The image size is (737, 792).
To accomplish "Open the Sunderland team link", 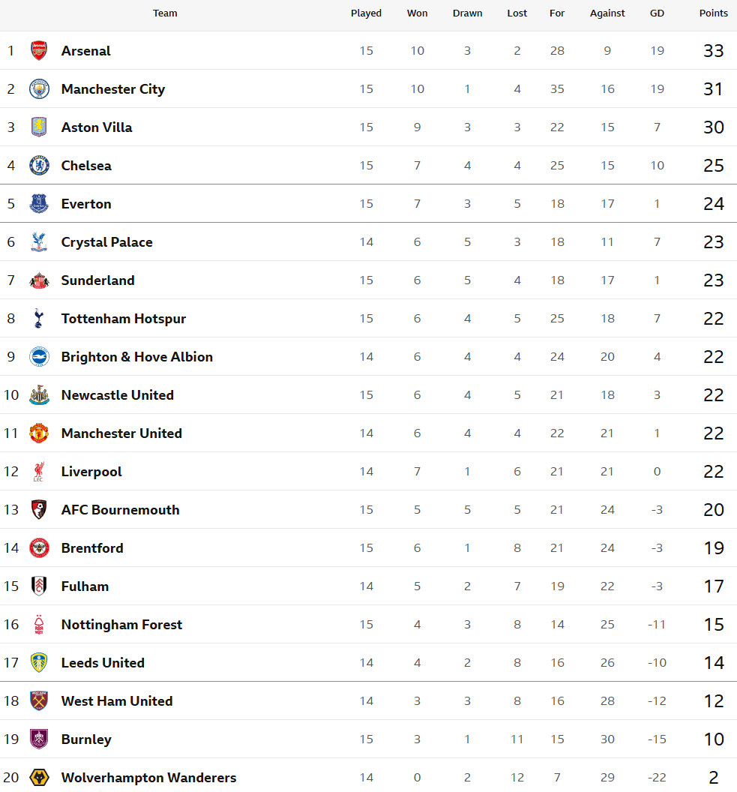I will [x=98, y=280].
